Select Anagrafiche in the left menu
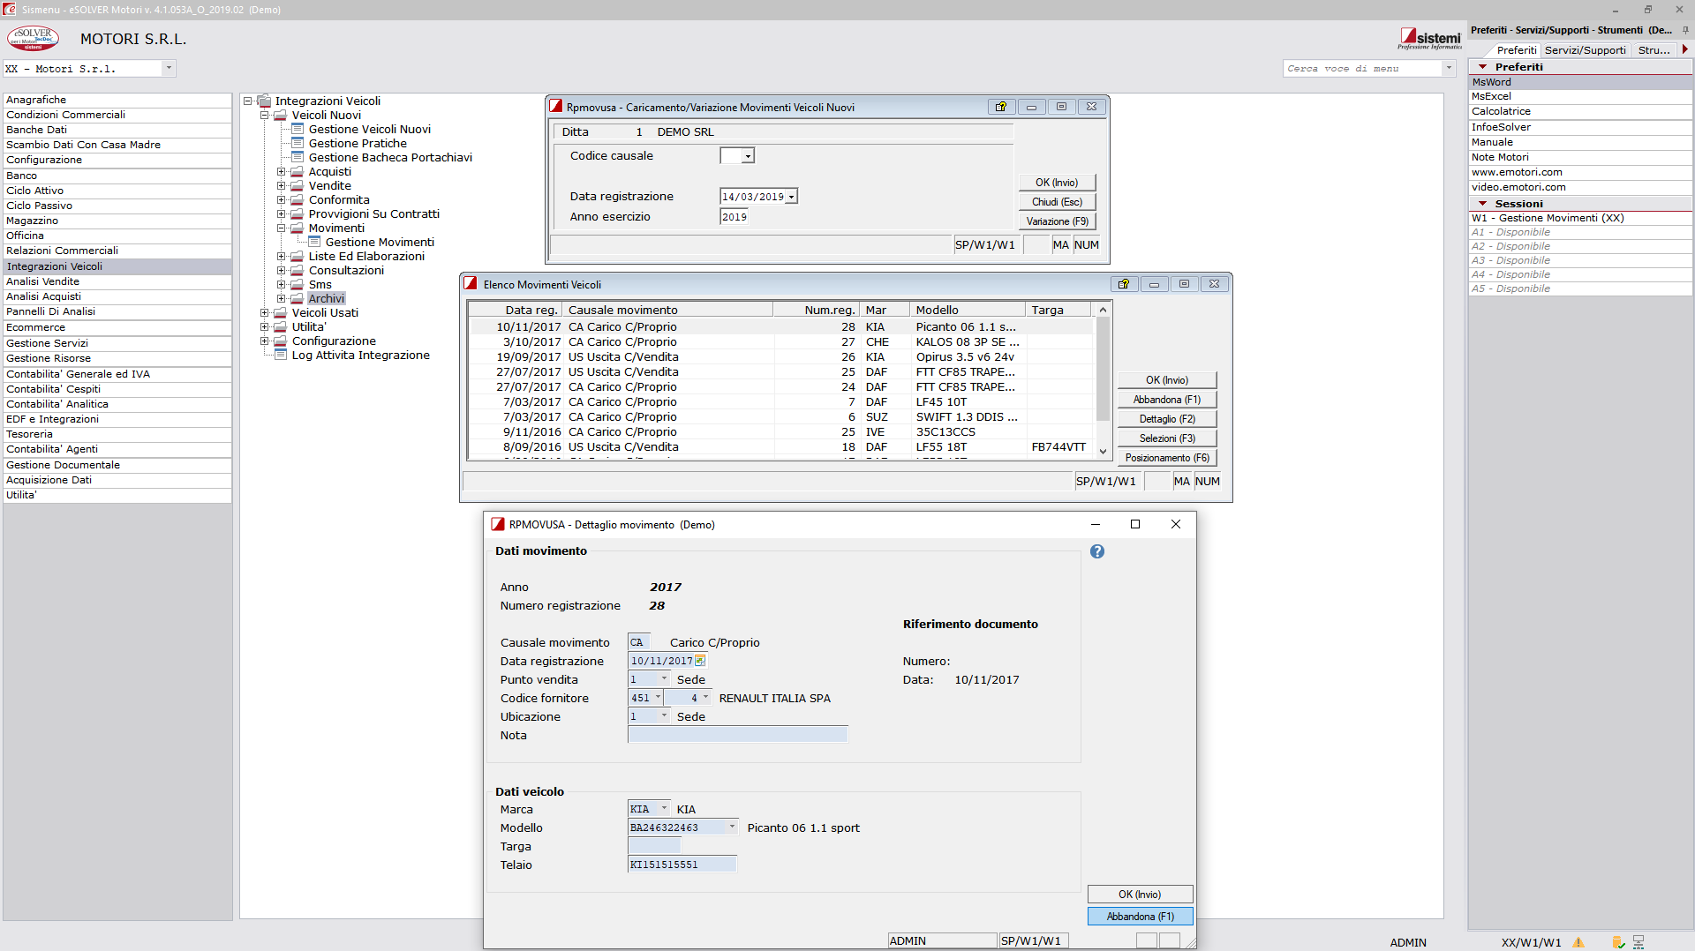The width and height of the screenshot is (1695, 951). point(117,100)
